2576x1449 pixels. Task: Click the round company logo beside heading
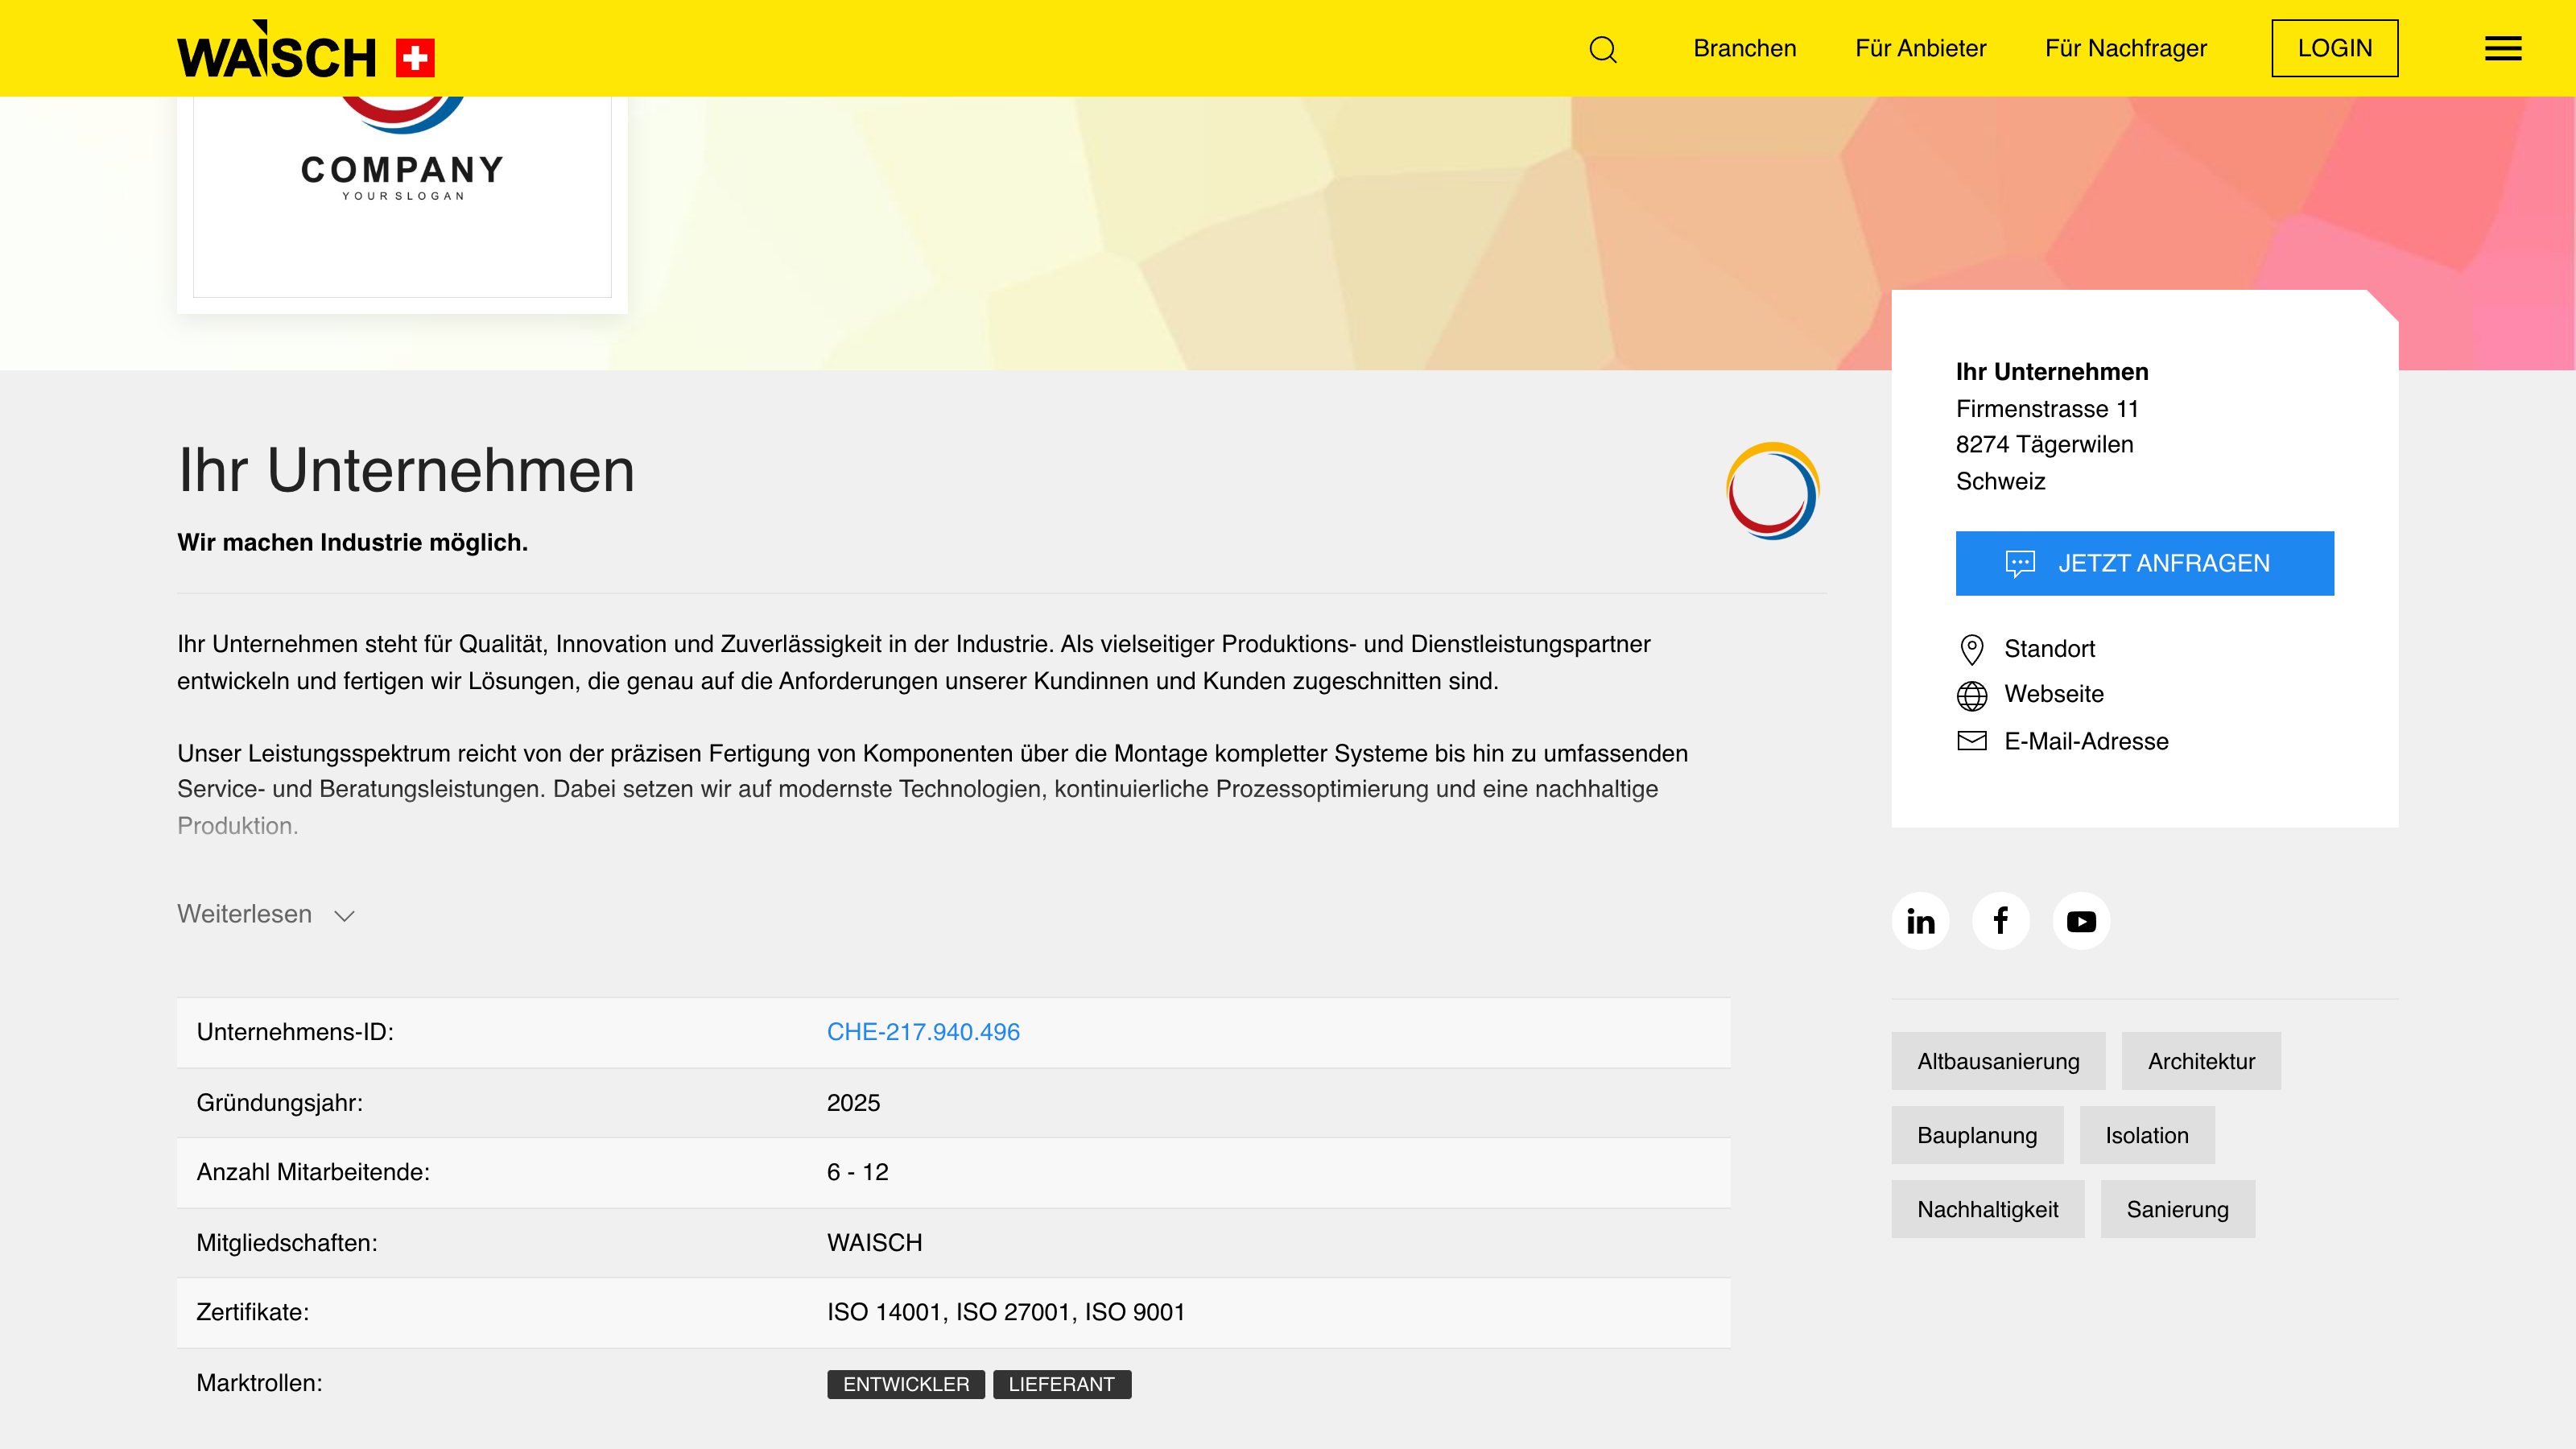click(x=1772, y=491)
